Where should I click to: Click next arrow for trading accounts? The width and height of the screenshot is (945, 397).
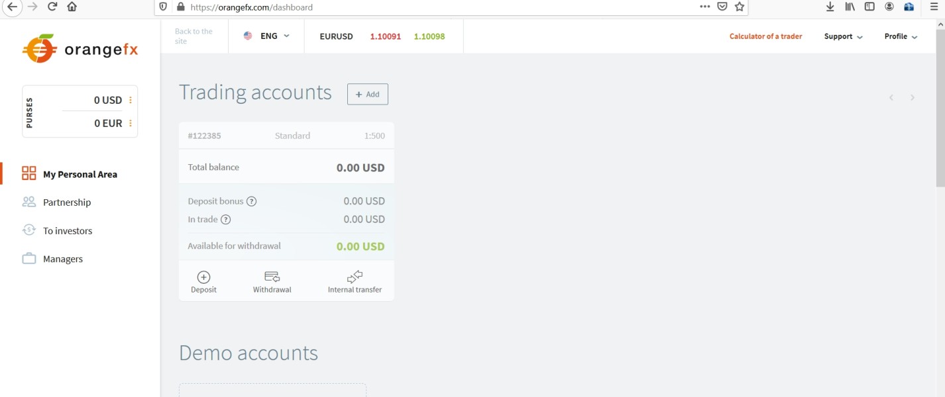click(913, 98)
